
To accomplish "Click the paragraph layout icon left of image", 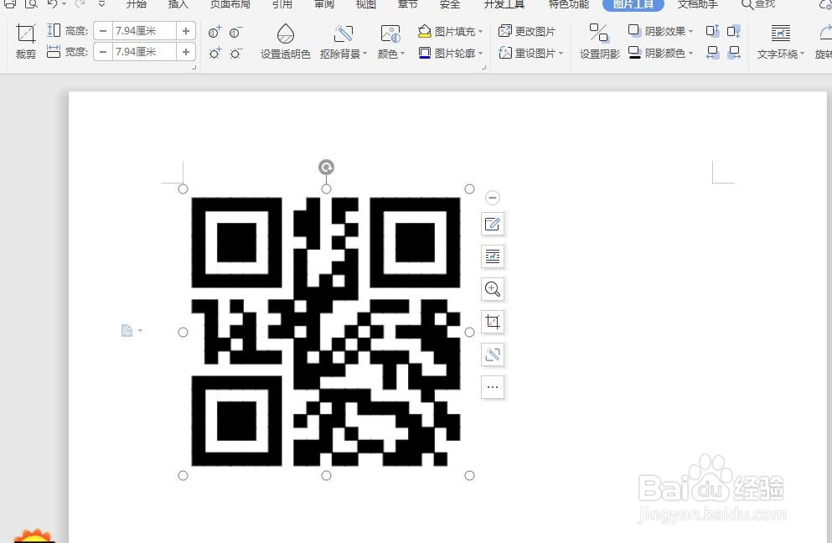I will coord(127,331).
